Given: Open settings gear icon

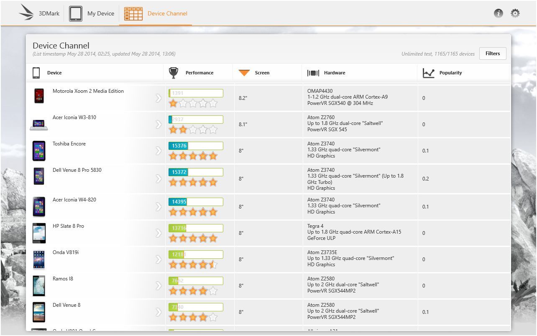Looking at the screenshot, I should point(515,13).
